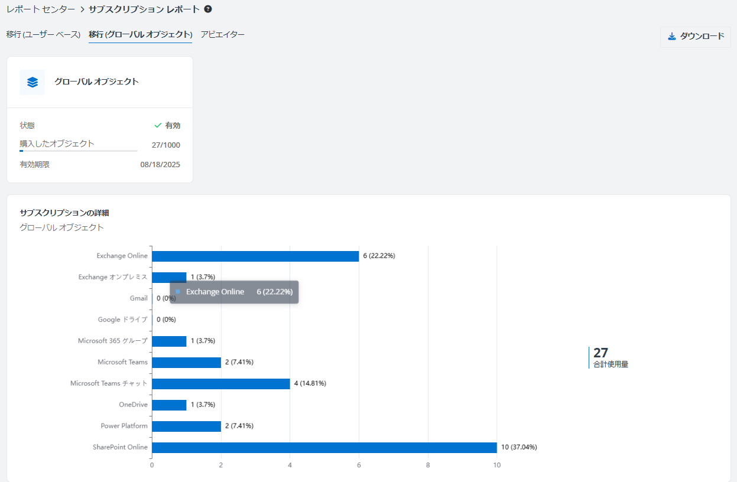Select the Power Platform bar
The width and height of the screenshot is (737, 482).
click(186, 426)
